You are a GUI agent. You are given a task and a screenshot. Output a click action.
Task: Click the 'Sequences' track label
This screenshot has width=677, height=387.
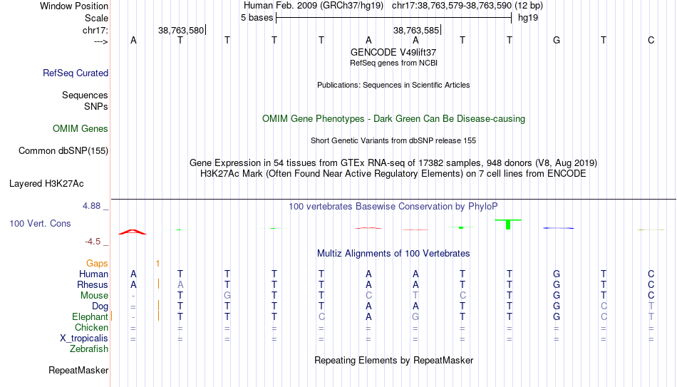(85, 95)
